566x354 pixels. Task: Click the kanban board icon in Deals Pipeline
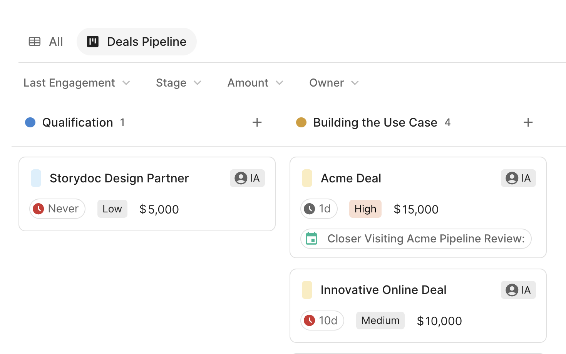tap(93, 42)
